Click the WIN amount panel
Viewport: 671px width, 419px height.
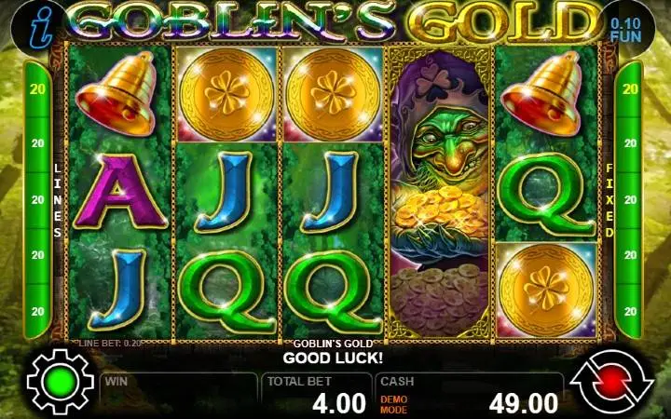click(179, 394)
